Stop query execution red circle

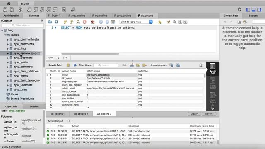coord(84,22)
